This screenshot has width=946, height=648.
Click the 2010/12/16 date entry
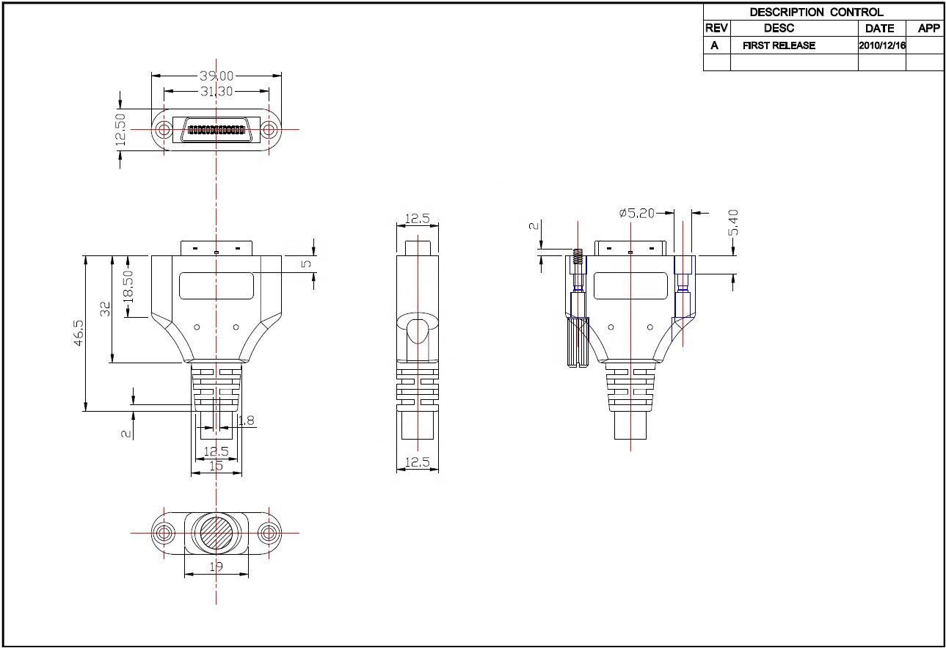pos(882,45)
